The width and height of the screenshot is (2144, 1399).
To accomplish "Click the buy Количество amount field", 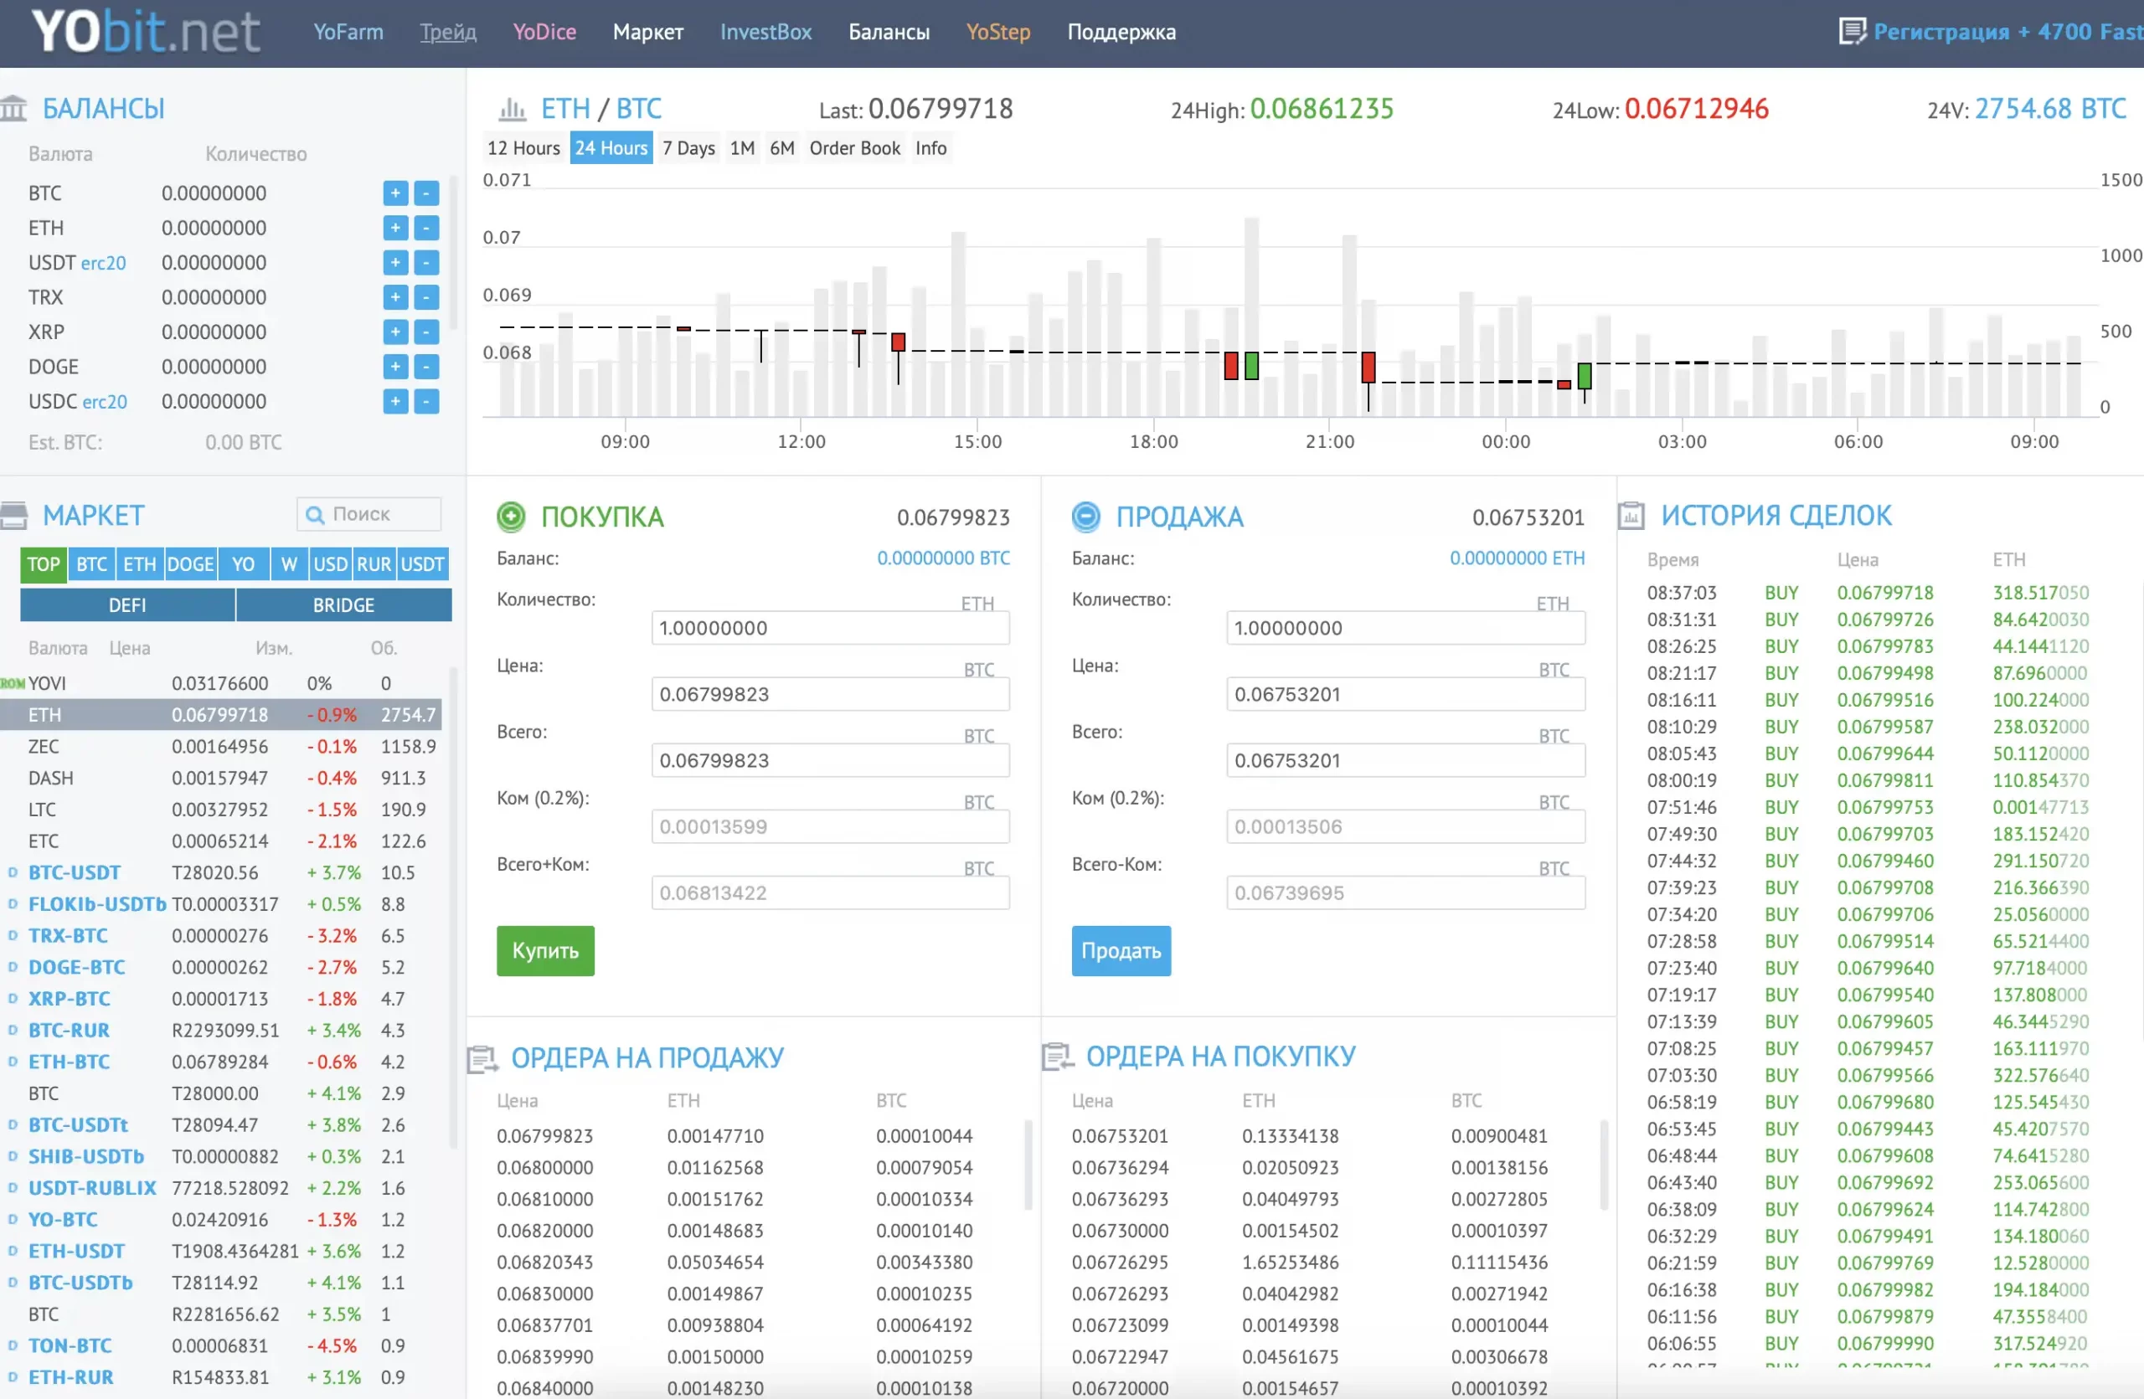I will 831,627.
